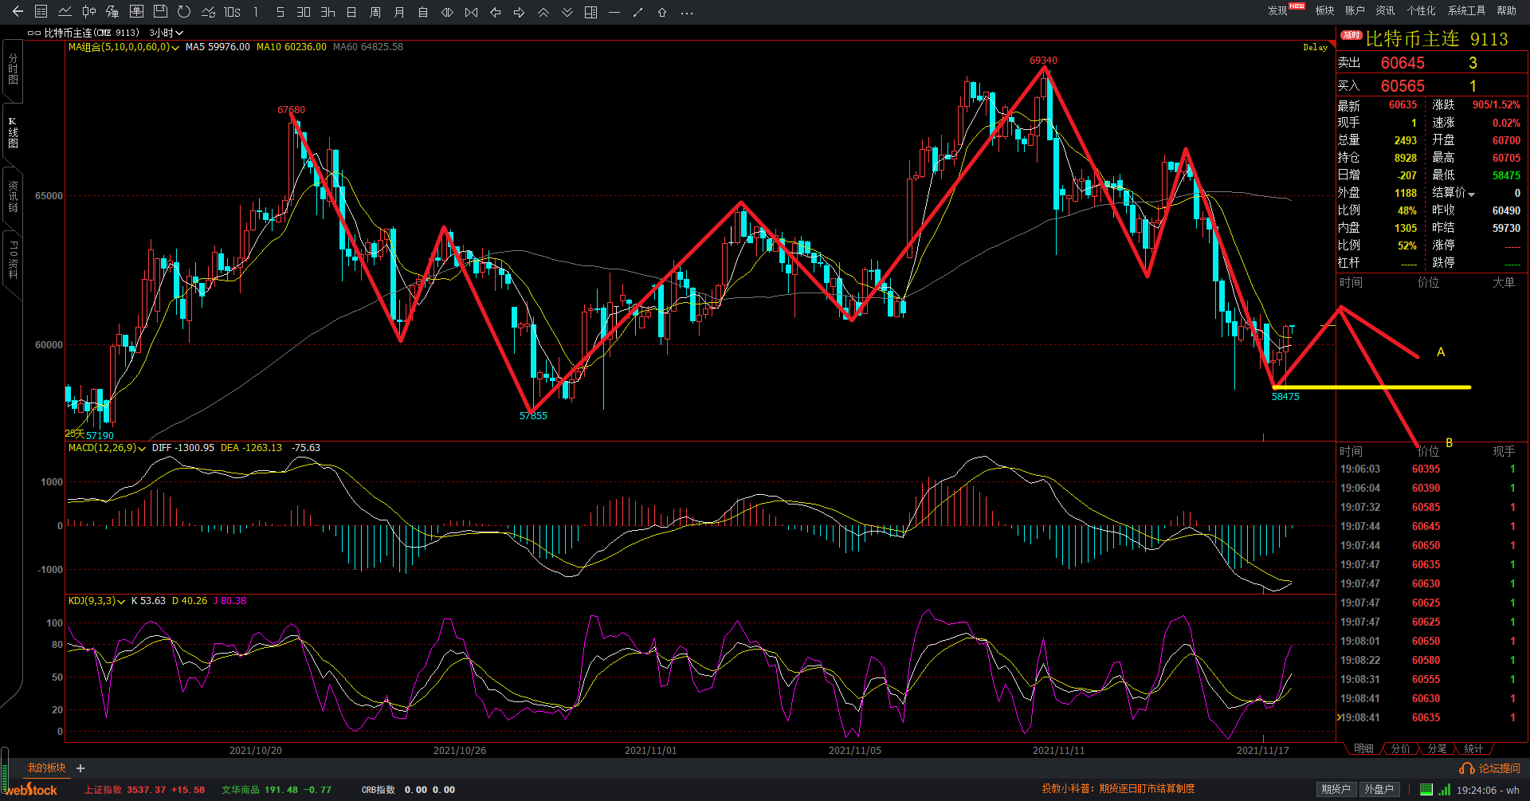The image size is (1530, 801).
Task: Click the refresh circular arrow icon
Action: click(184, 12)
